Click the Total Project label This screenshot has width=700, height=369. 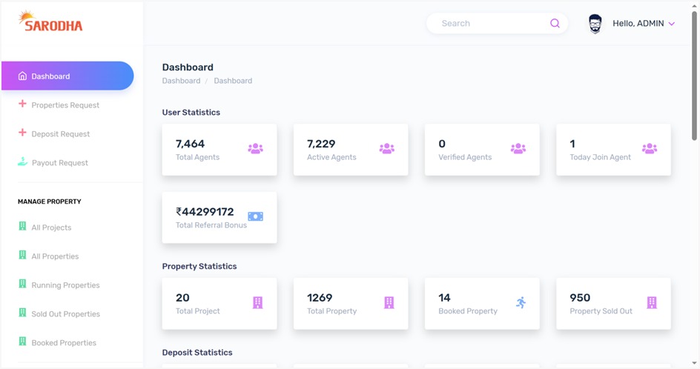point(197,311)
